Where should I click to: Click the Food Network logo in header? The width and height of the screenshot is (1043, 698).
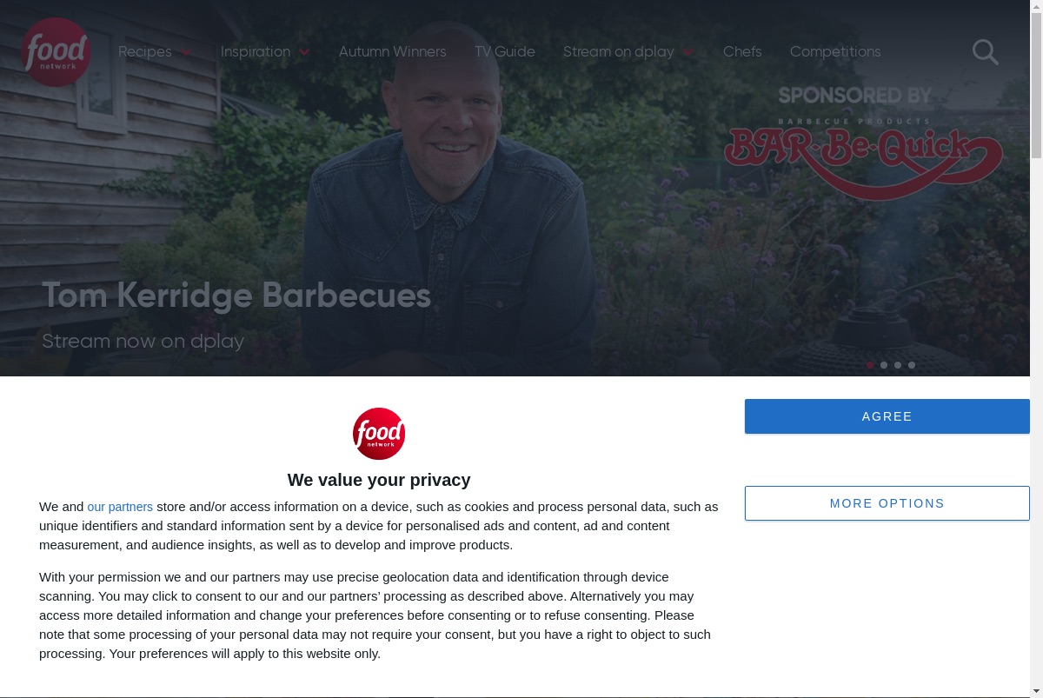pyautogui.click(x=56, y=51)
